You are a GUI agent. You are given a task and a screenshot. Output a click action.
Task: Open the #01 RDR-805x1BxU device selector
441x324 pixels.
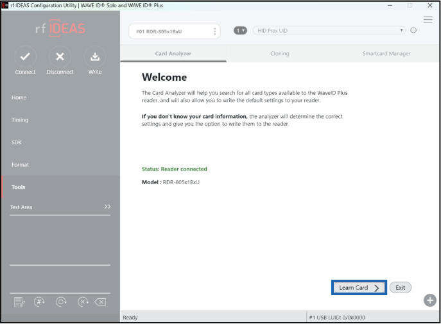175,31
